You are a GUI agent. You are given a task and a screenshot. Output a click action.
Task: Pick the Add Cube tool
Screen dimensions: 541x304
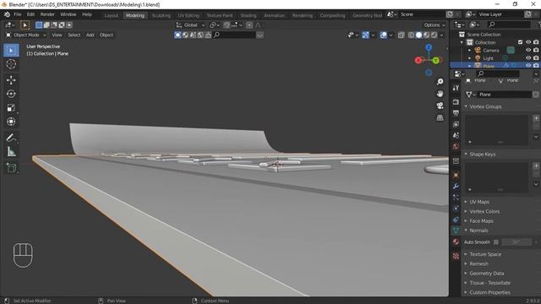tap(11, 168)
